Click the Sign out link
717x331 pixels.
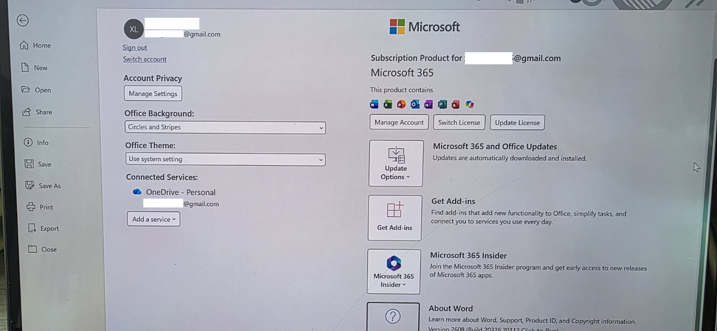coord(134,47)
